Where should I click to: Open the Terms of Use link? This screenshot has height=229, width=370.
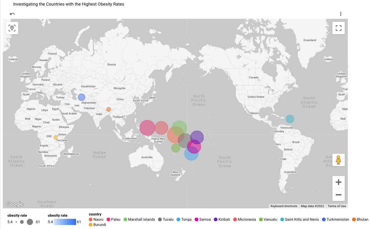click(337, 206)
